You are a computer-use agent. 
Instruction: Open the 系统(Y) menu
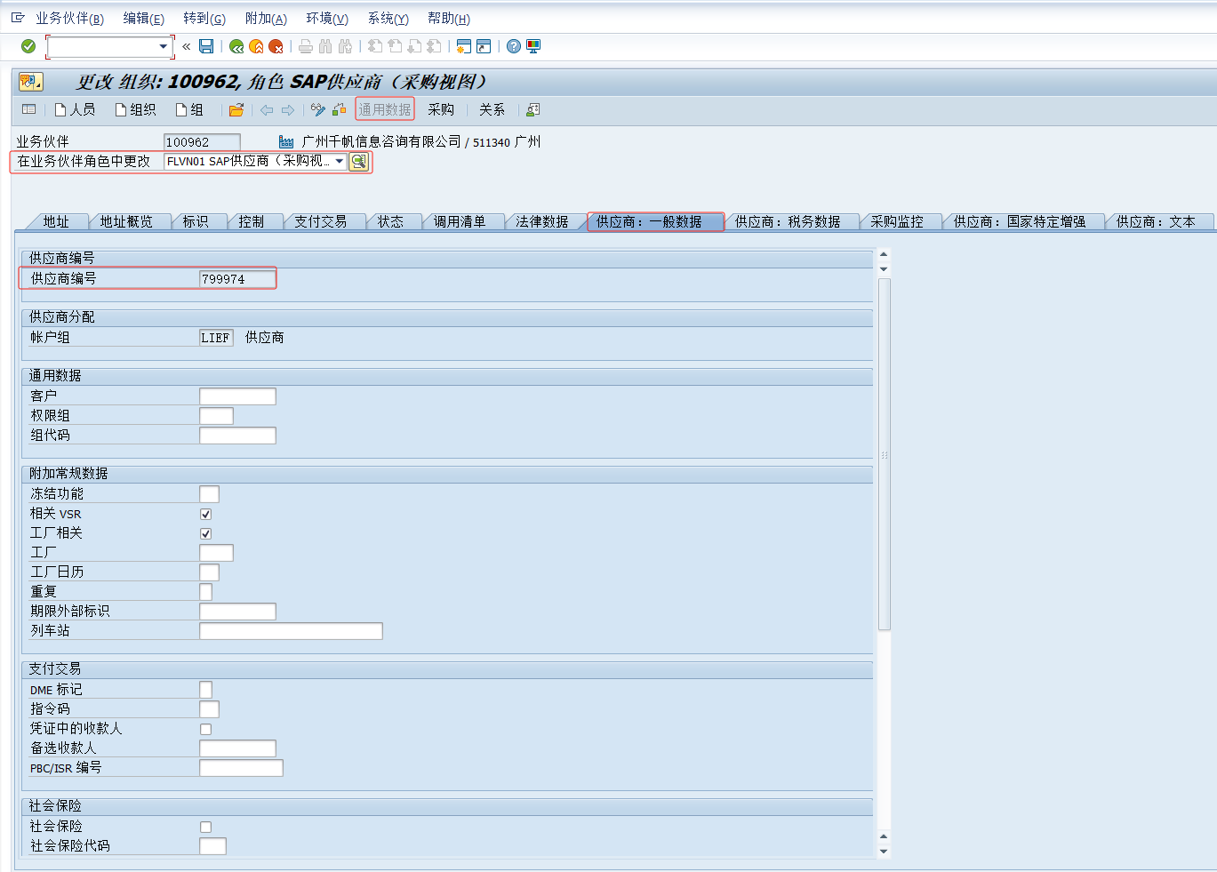pos(388,18)
